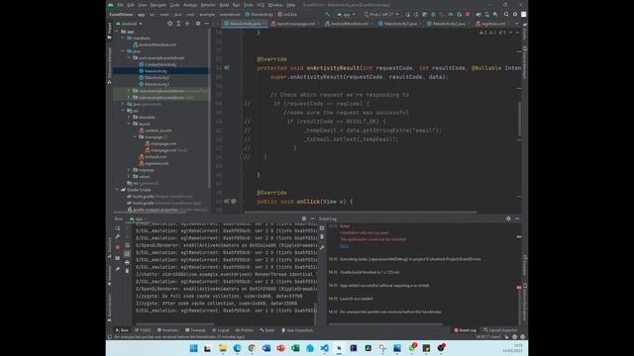Hide the Run panel with minimize icon

point(313,219)
